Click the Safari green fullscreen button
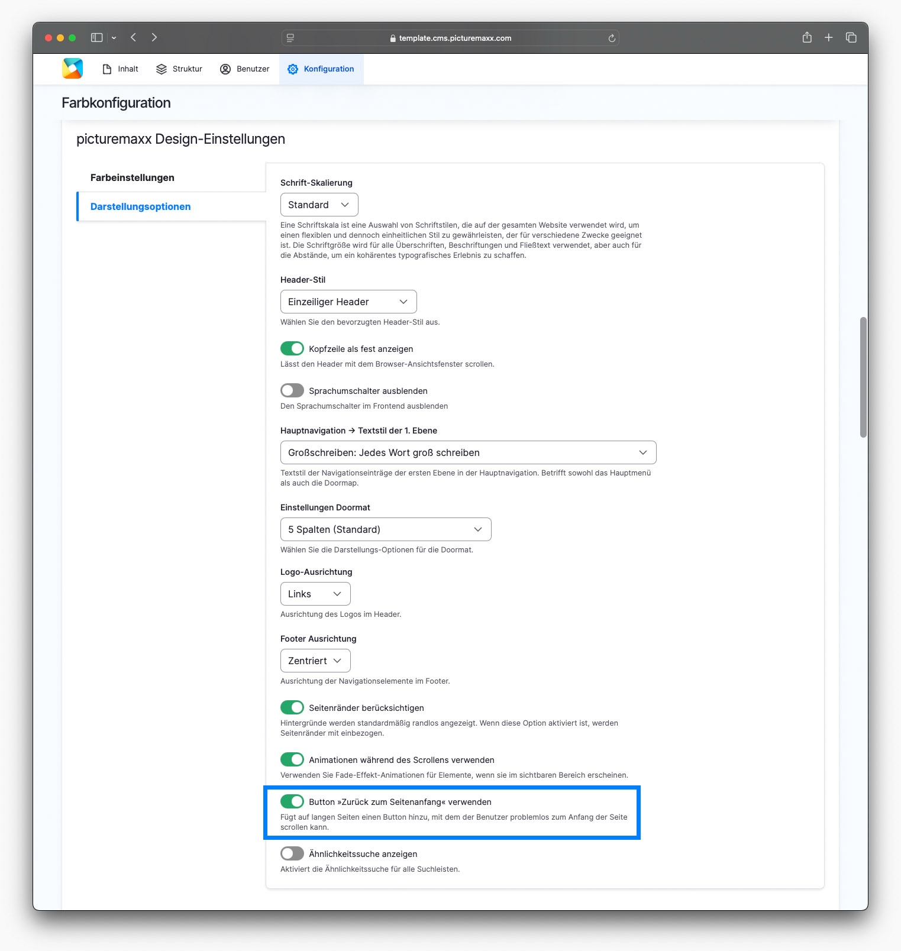Image resolution: width=901 pixels, height=951 pixels. (72, 38)
